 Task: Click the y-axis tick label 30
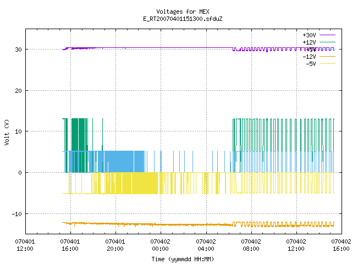tap(18, 50)
